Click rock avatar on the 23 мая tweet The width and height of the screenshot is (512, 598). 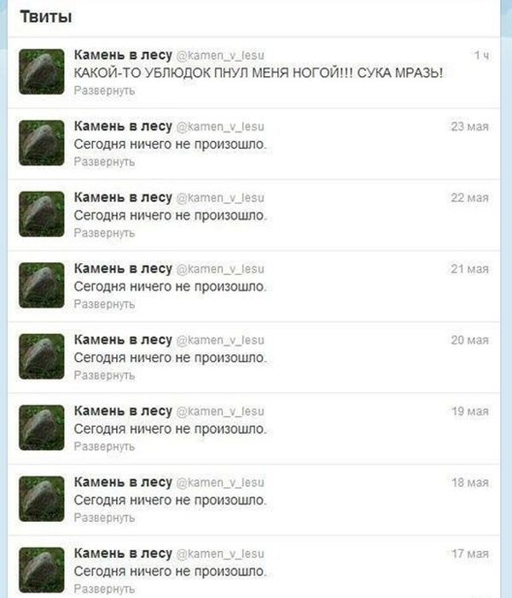click(42, 143)
